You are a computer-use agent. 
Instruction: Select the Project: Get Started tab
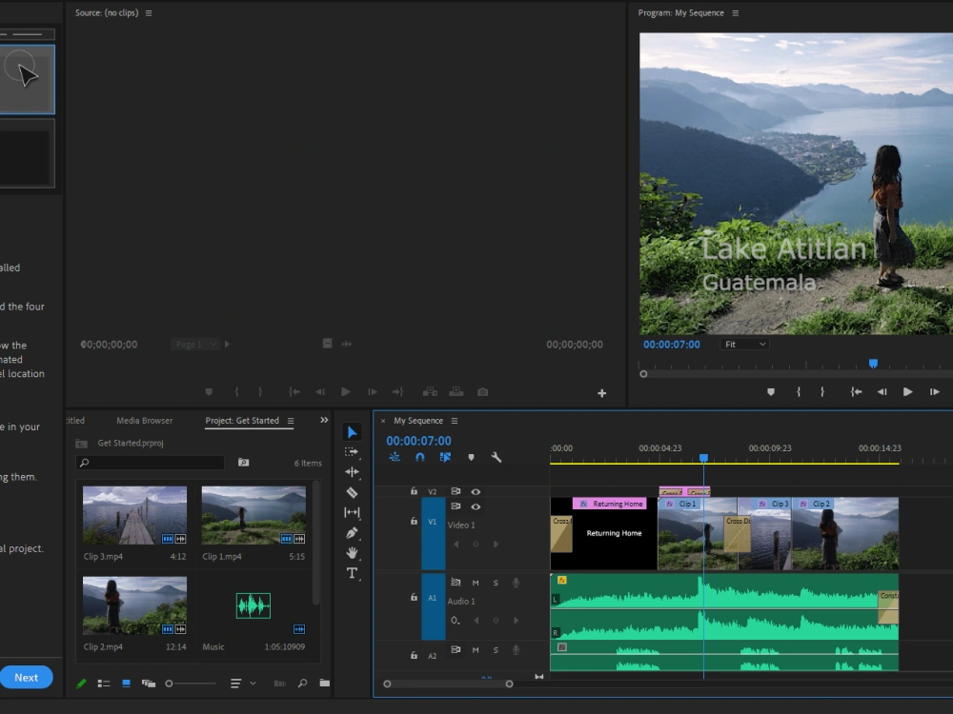click(x=242, y=421)
